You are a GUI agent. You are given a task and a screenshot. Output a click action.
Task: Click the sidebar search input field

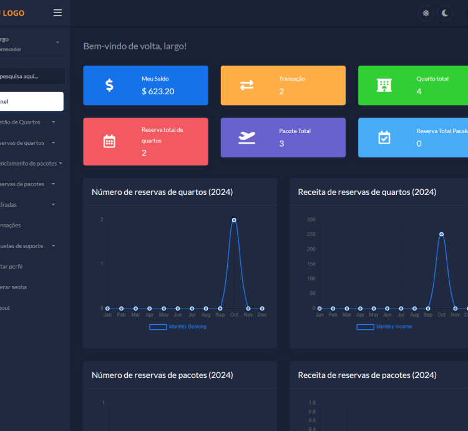[x=30, y=76]
